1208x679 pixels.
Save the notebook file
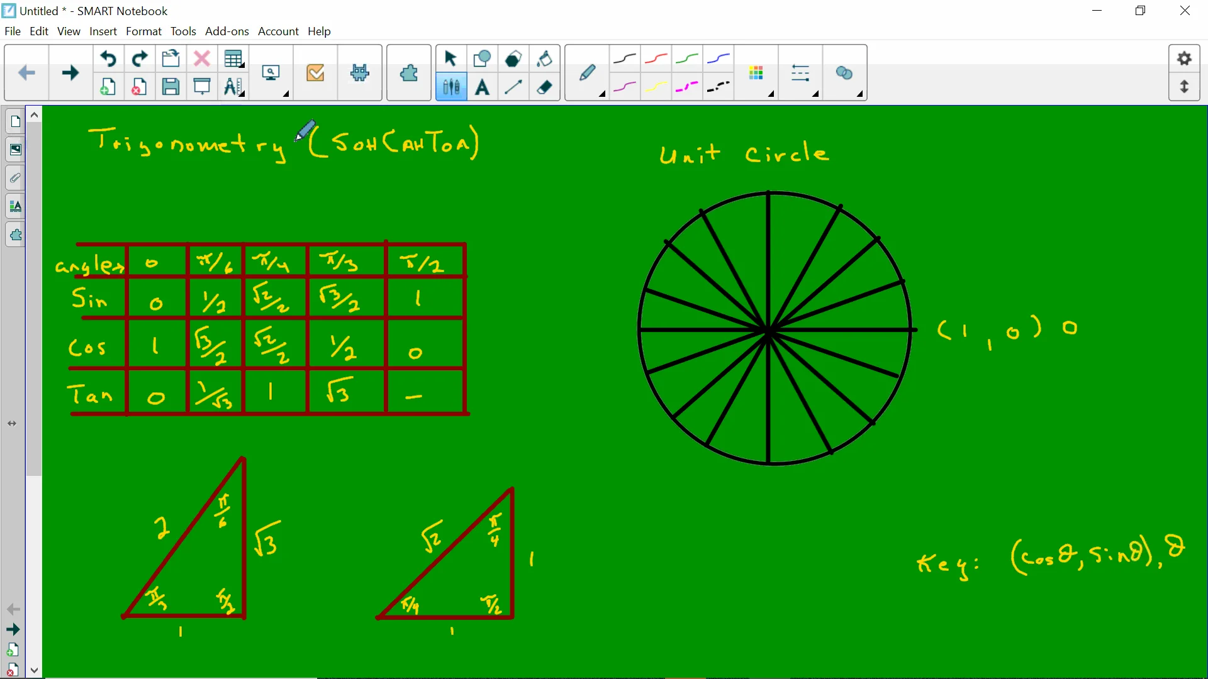tap(171, 87)
